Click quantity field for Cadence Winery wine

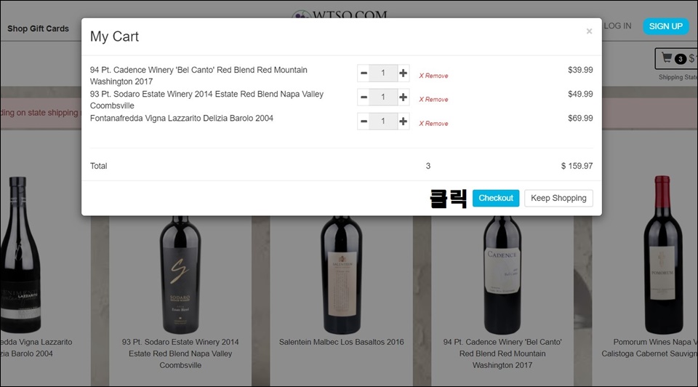click(x=383, y=73)
